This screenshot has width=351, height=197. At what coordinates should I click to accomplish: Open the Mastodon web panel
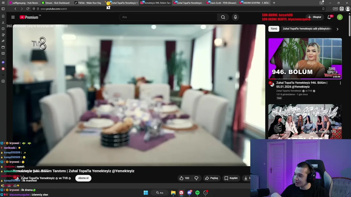tap(3, 62)
